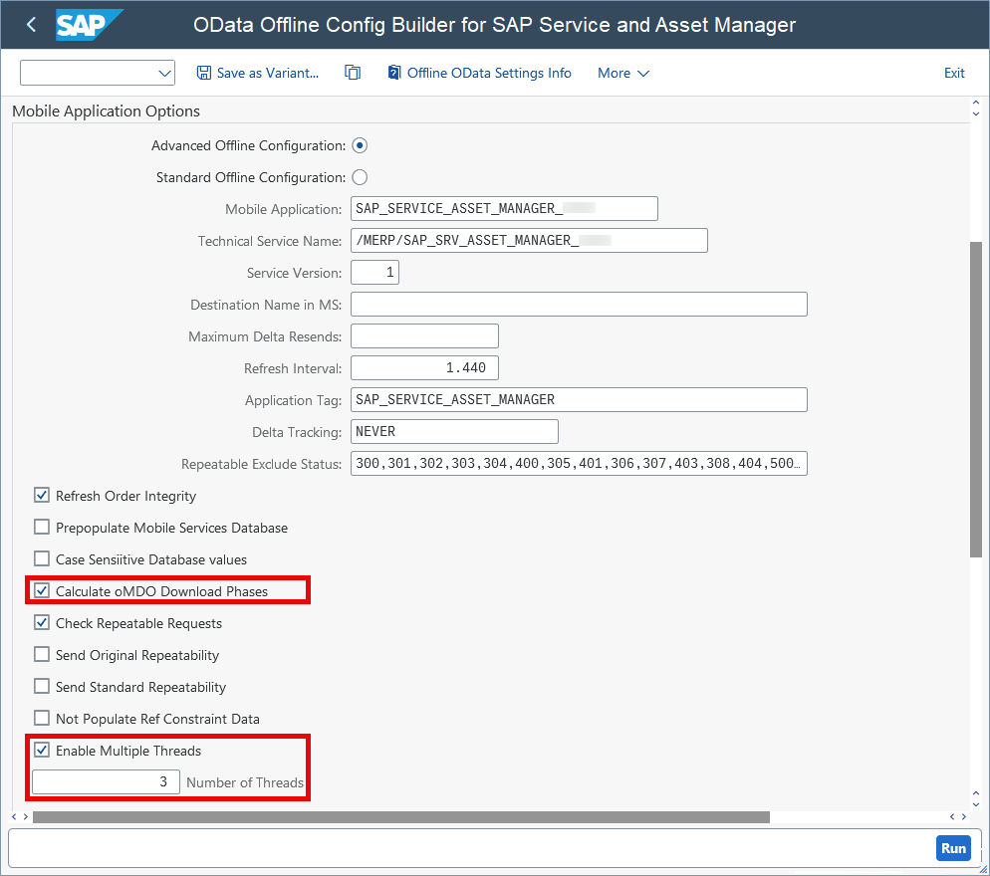The height and width of the screenshot is (876, 990).
Task: Check Case Sensitive Database values
Action: pos(42,559)
